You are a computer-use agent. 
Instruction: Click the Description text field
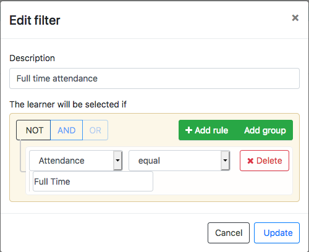point(154,78)
